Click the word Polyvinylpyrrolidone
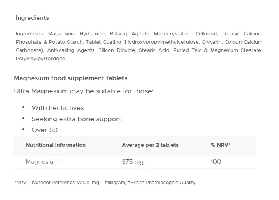Viewport: 279px width, 200px height. [x=41, y=59]
